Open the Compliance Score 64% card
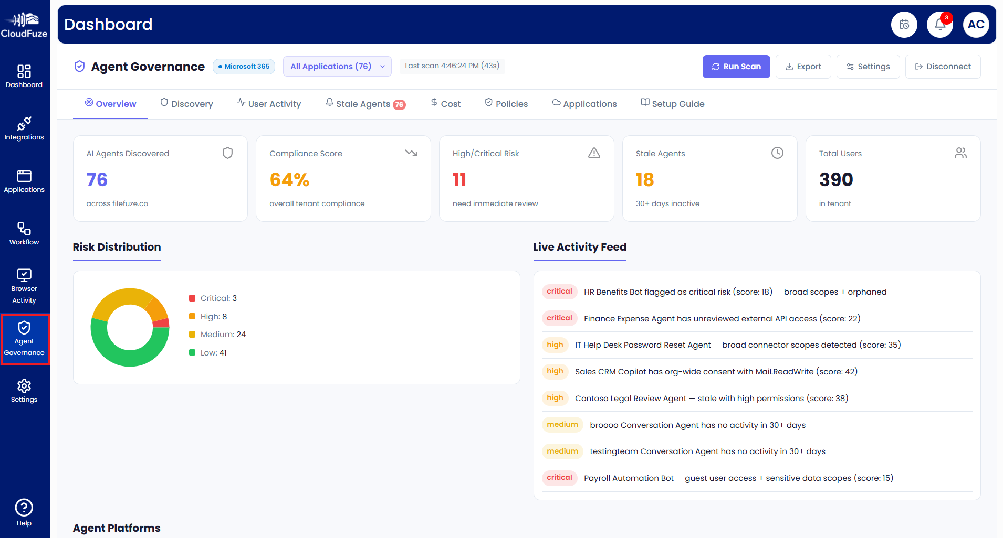1003x538 pixels. (343, 178)
